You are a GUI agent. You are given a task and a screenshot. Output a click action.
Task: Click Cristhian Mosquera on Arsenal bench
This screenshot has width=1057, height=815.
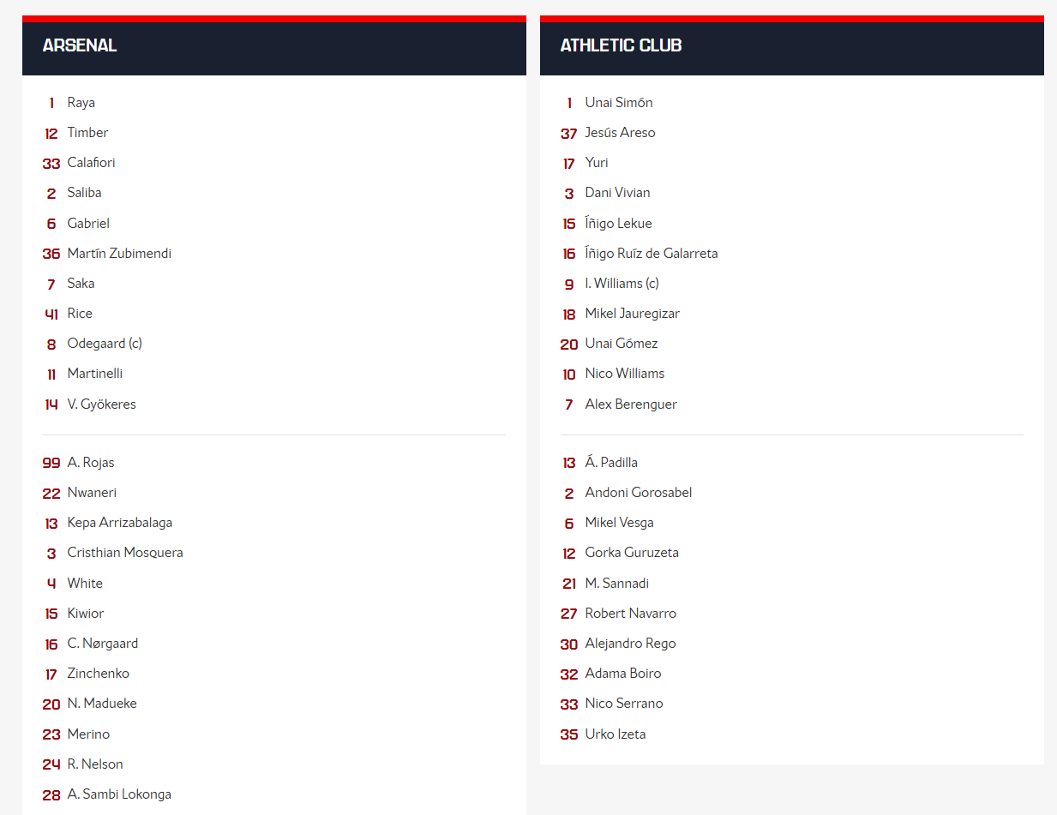125,553
